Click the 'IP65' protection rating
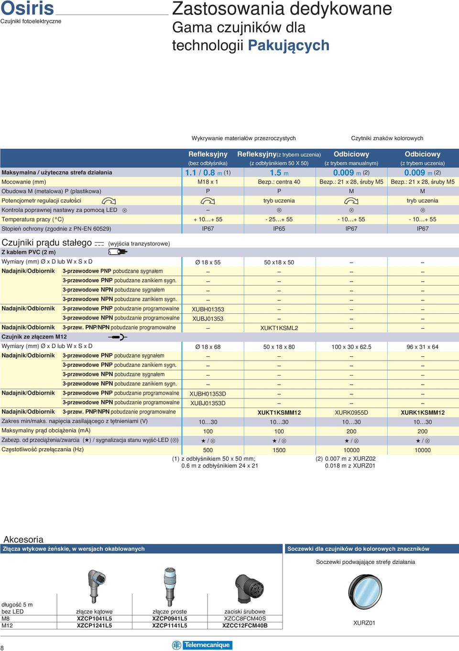 (x=279, y=229)
